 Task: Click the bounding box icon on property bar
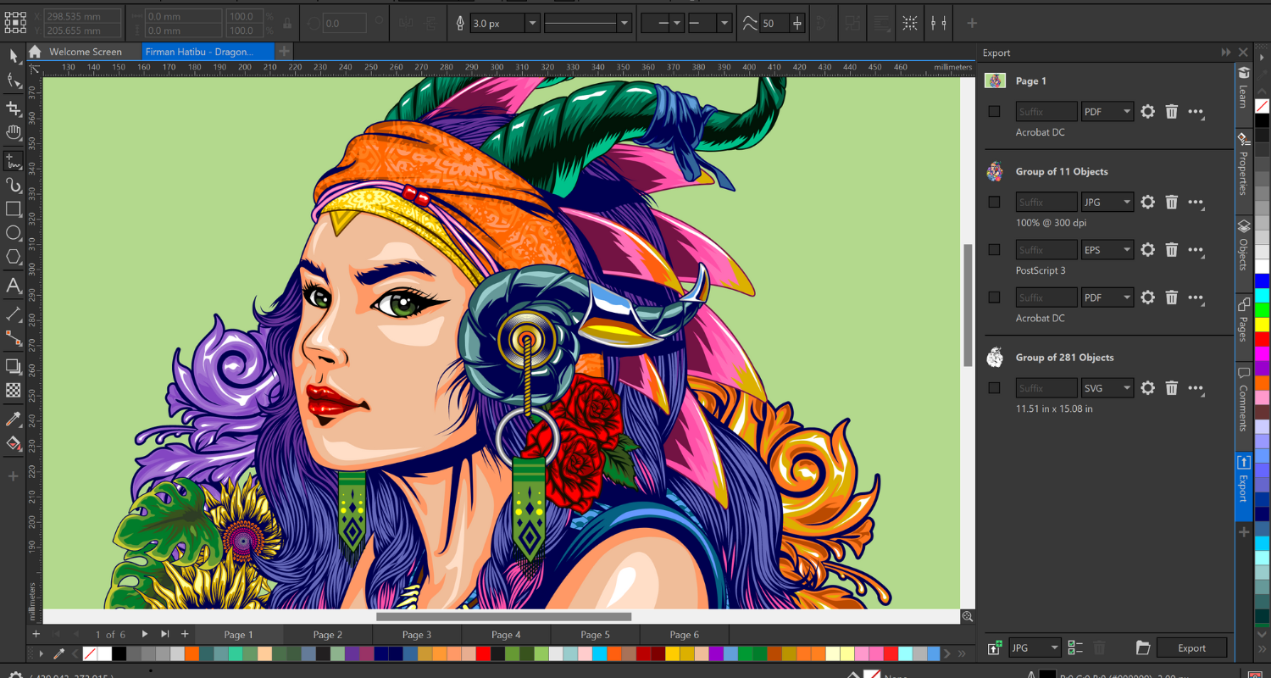(x=909, y=24)
